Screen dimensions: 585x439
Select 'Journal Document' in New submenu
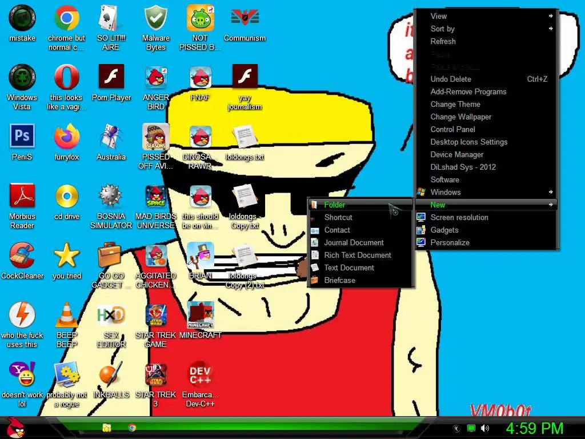(x=360, y=242)
